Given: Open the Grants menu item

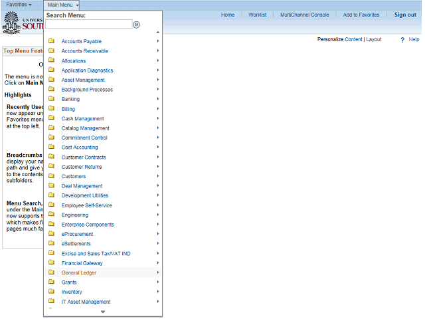Looking at the screenshot, I should pyautogui.click(x=69, y=282).
